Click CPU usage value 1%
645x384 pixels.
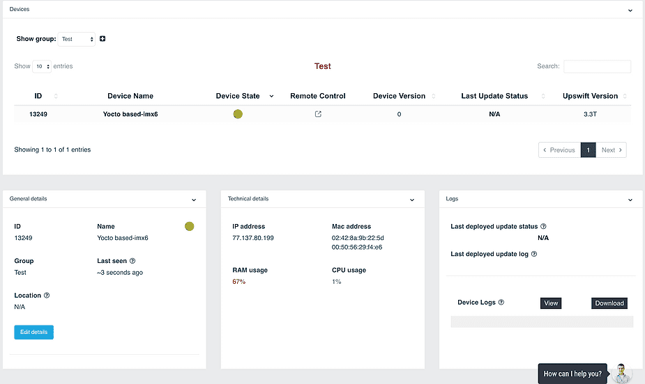337,282
